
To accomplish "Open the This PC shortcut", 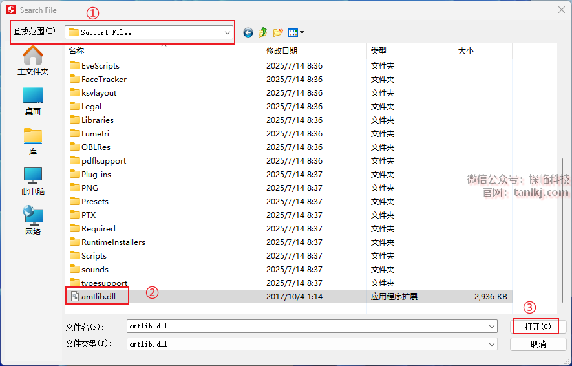I will point(33,182).
